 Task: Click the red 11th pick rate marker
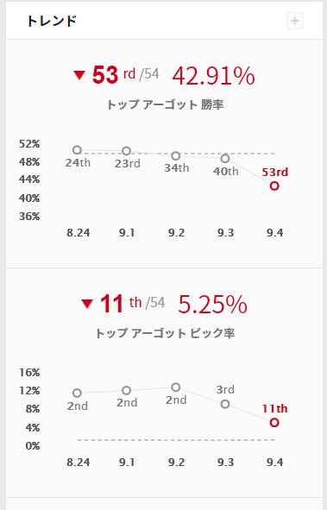point(274,423)
